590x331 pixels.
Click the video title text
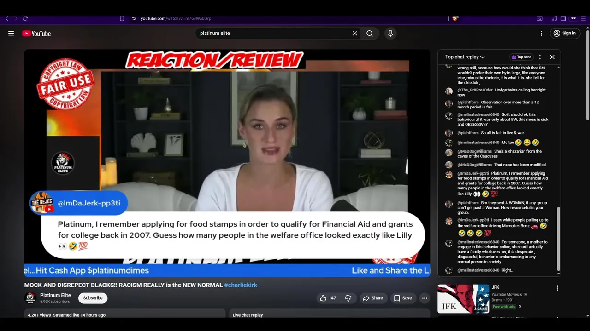[x=124, y=285]
